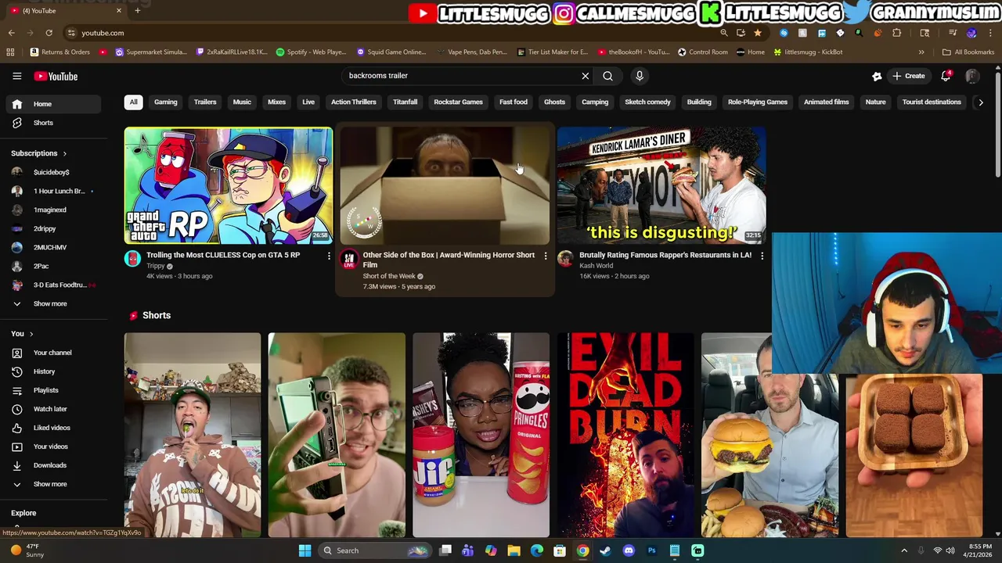
Task: Select the Sketch comedy filter chip
Action: 647,102
